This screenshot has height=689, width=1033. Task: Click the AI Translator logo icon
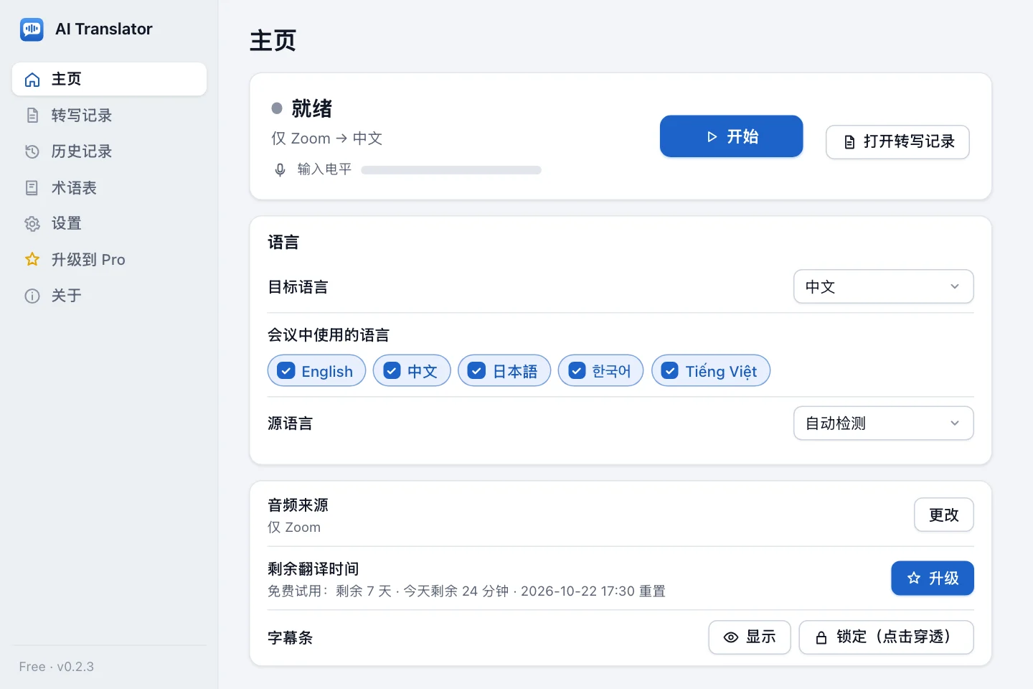[32, 29]
